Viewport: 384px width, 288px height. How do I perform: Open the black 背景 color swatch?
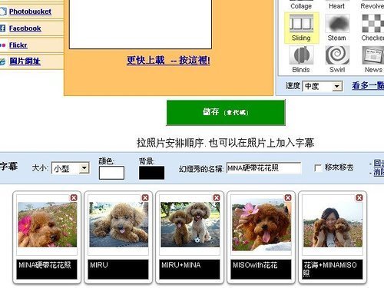tap(151, 173)
